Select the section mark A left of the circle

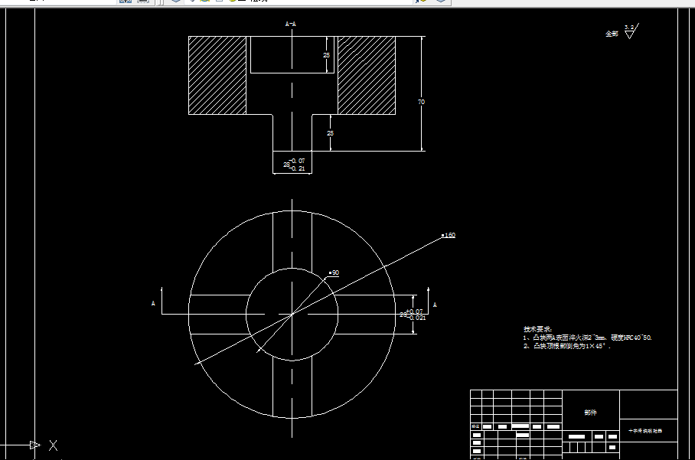pyautogui.click(x=153, y=304)
